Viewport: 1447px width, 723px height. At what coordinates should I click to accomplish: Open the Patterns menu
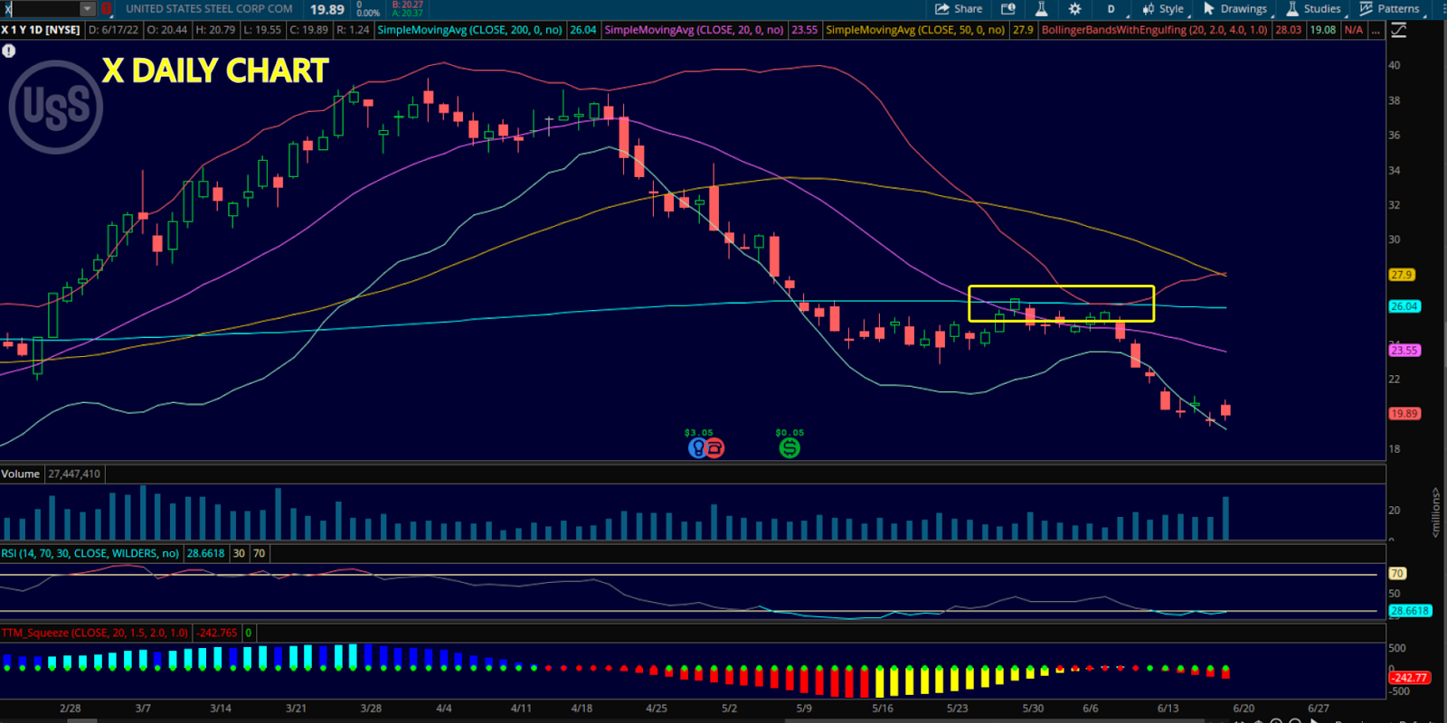pyautogui.click(x=1390, y=9)
